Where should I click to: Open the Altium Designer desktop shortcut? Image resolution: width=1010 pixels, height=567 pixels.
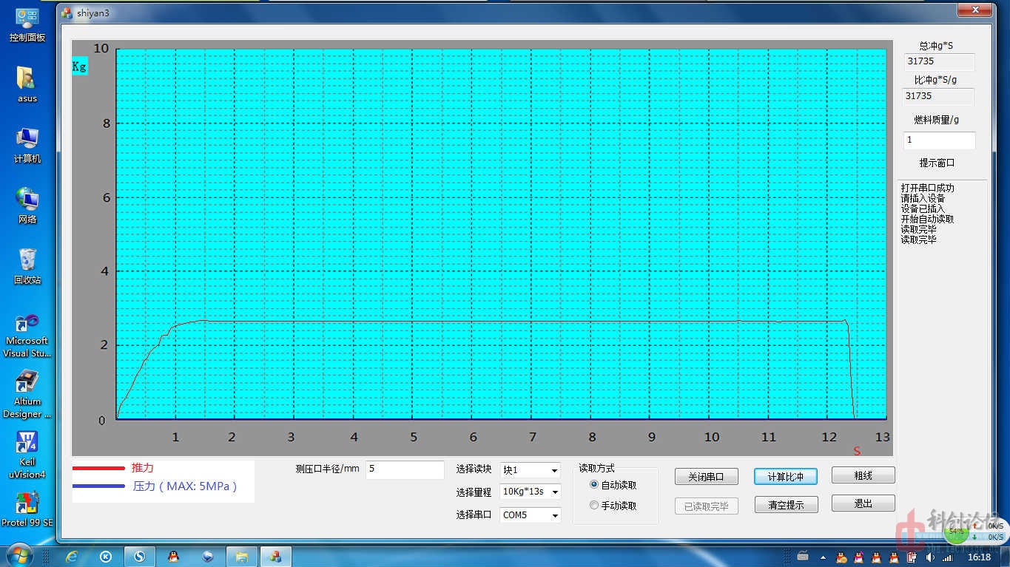coord(27,394)
